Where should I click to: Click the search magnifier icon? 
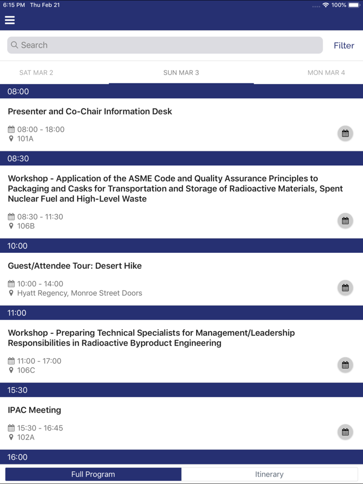(x=13, y=45)
